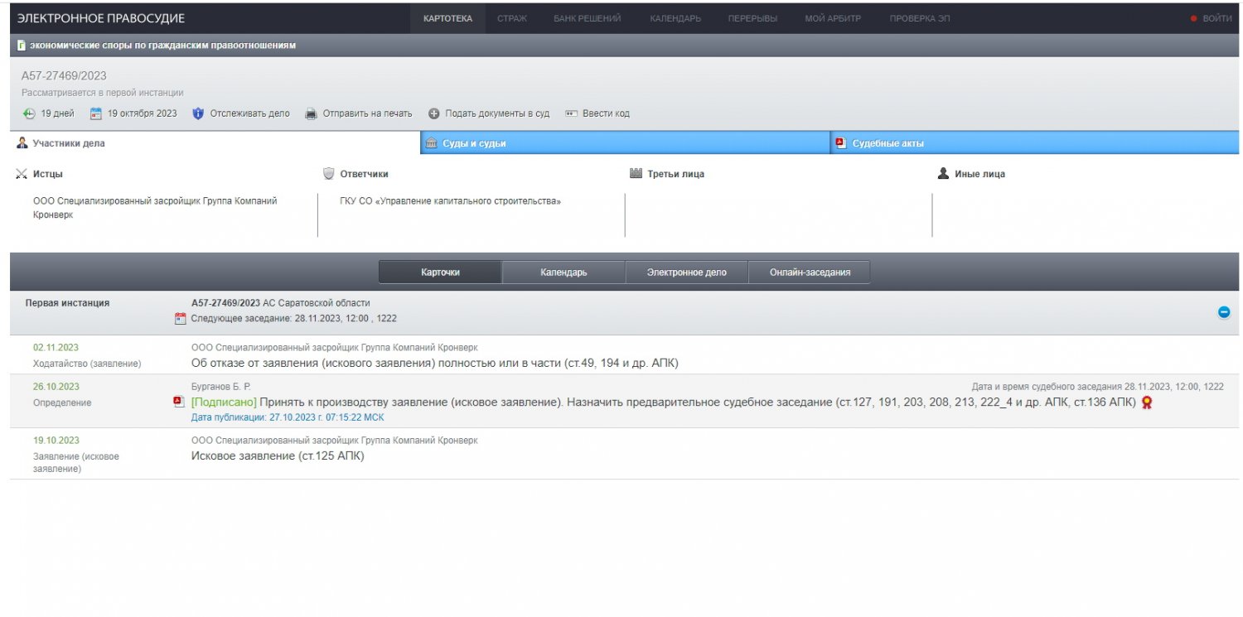Click the plus icon for Подать документы
Image resolution: width=1243 pixels, height=617 pixels.
pyautogui.click(x=433, y=113)
